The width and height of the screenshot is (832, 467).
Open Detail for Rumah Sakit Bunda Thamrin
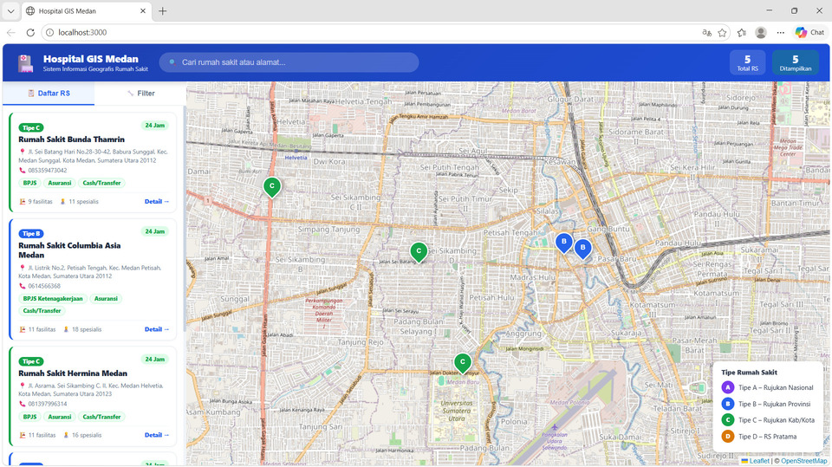pos(157,202)
